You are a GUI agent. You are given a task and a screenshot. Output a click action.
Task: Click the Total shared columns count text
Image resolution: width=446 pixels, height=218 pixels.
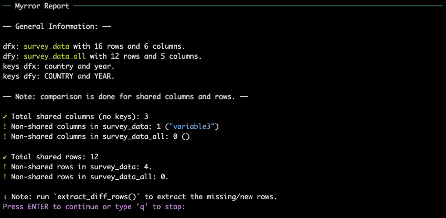pyautogui.click(x=80, y=116)
